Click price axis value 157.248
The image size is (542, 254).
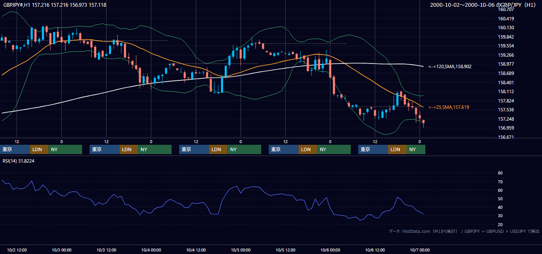(x=506, y=119)
